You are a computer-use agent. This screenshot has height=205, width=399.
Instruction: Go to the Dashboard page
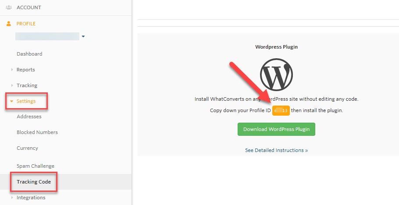(x=29, y=54)
